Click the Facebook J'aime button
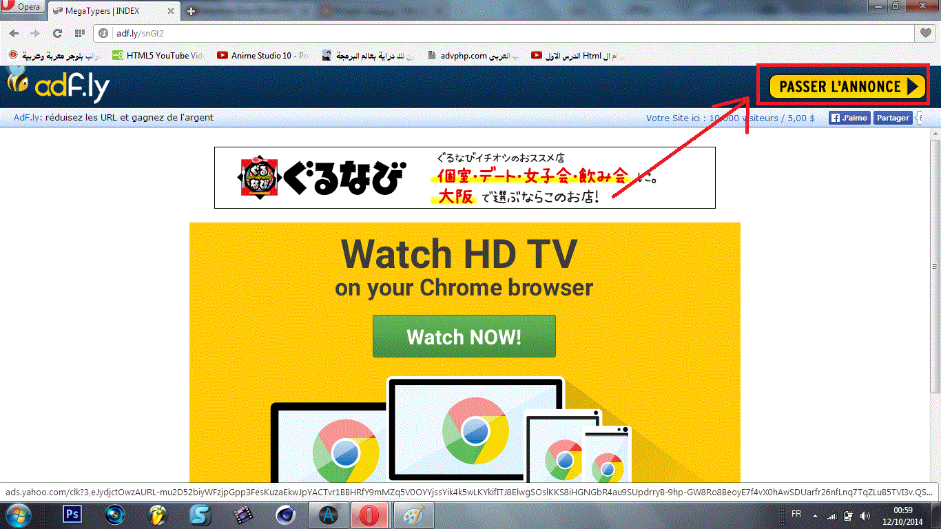This screenshot has height=529, width=941. tap(849, 118)
